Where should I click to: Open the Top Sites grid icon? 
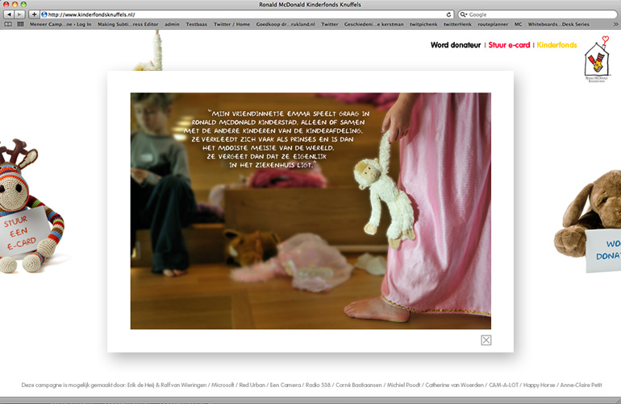20,25
